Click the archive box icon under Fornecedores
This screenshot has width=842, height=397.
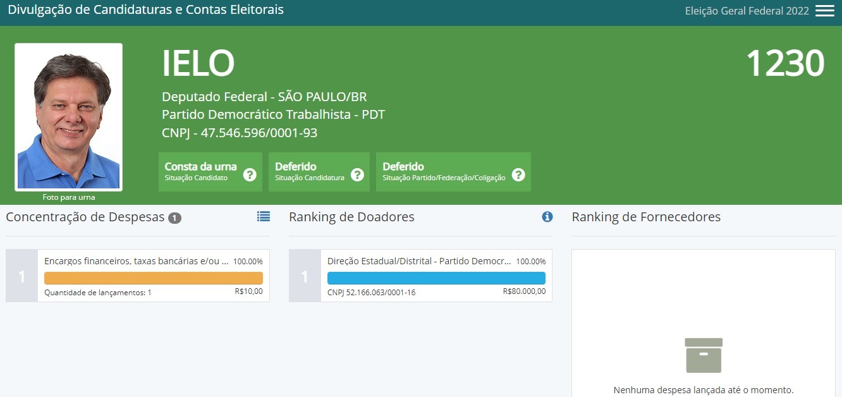704,355
